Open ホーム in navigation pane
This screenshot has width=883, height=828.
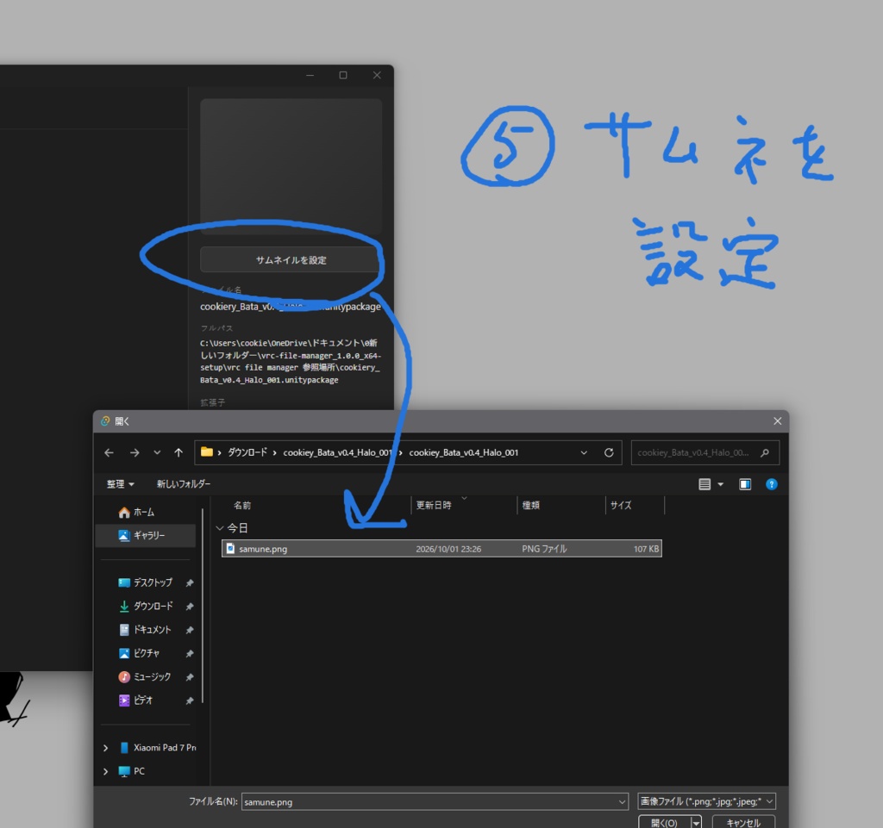pyautogui.click(x=144, y=512)
